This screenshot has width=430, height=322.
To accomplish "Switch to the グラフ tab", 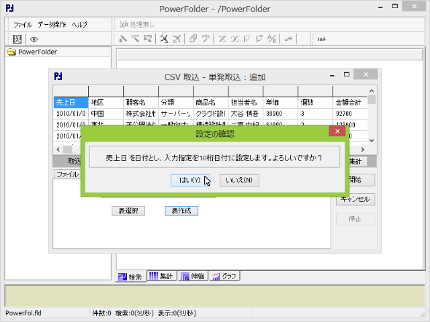I will pyautogui.click(x=224, y=276).
